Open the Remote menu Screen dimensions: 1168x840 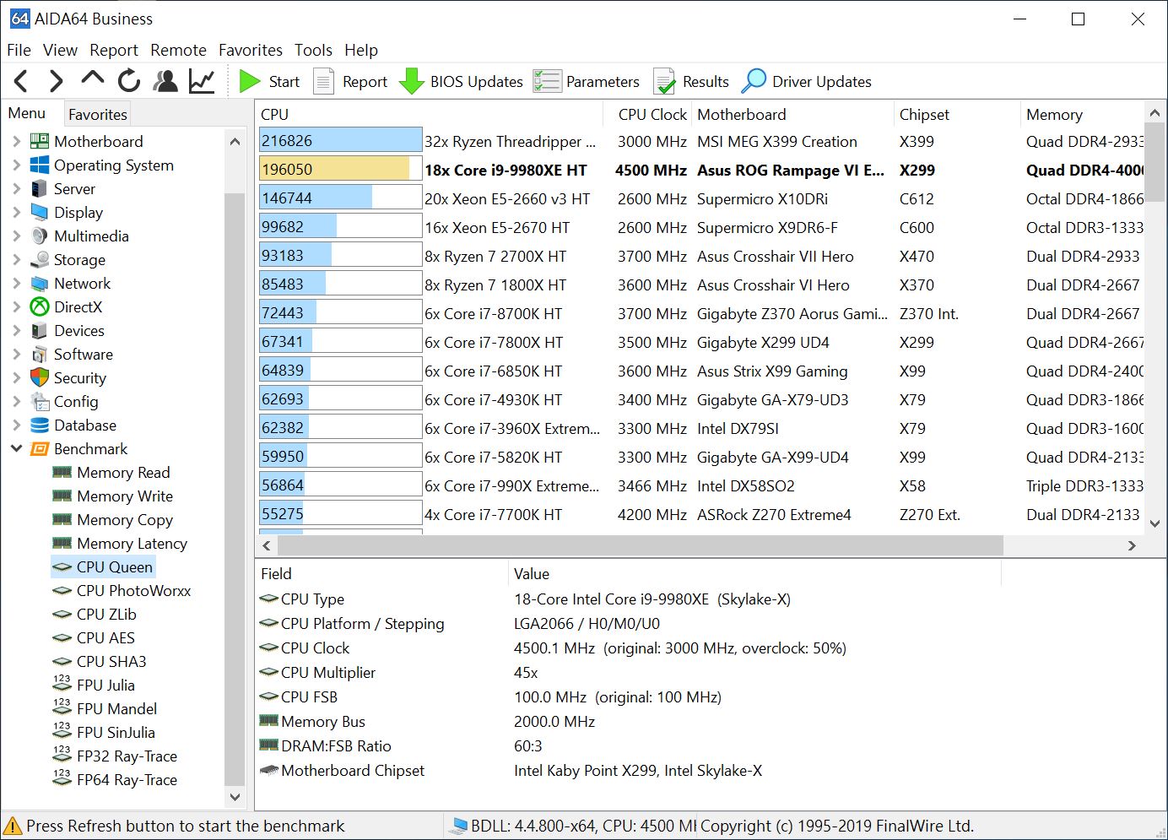(x=178, y=50)
